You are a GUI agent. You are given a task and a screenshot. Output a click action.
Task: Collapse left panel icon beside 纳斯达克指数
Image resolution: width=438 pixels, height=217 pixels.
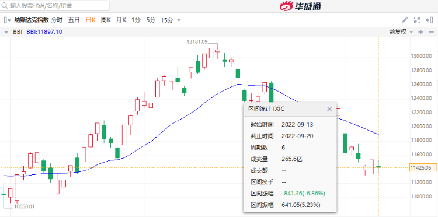coord(7,20)
